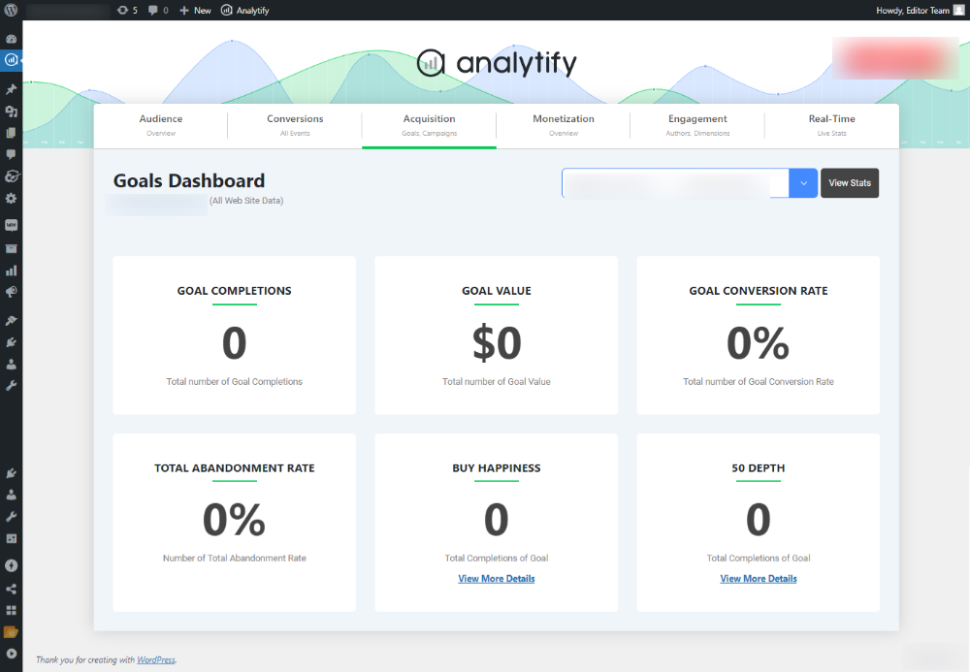The image size is (970, 672).
Task: Click the analytify logo in header
Action: pos(497,62)
